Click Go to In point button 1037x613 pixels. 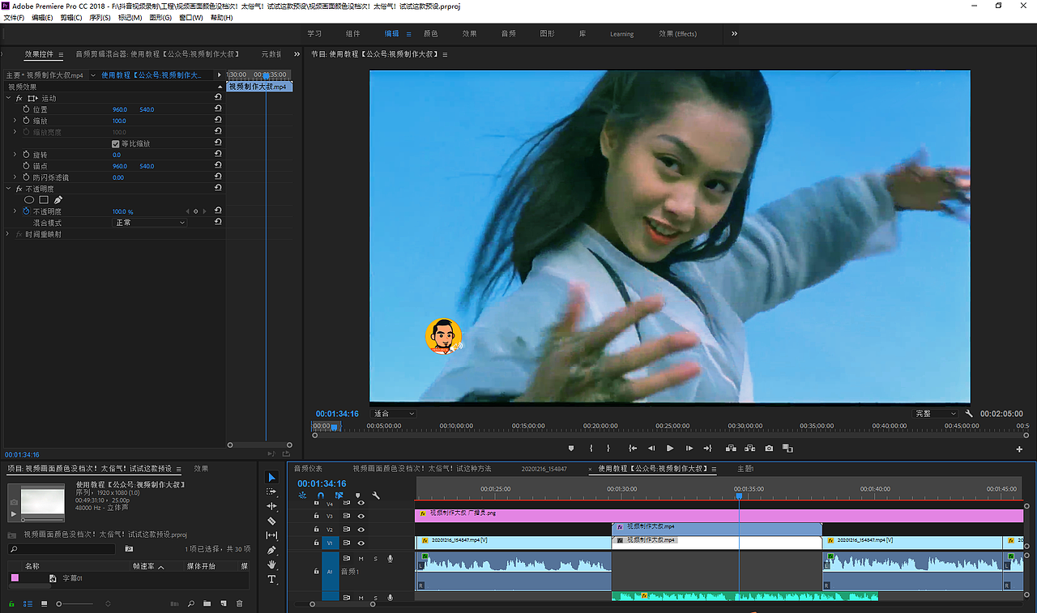[x=632, y=448]
